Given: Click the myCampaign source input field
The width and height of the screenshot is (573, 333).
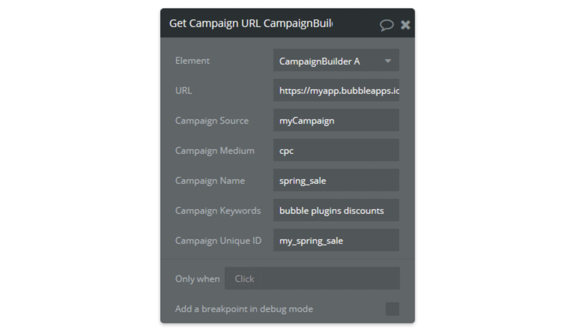Looking at the screenshot, I should (x=336, y=120).
